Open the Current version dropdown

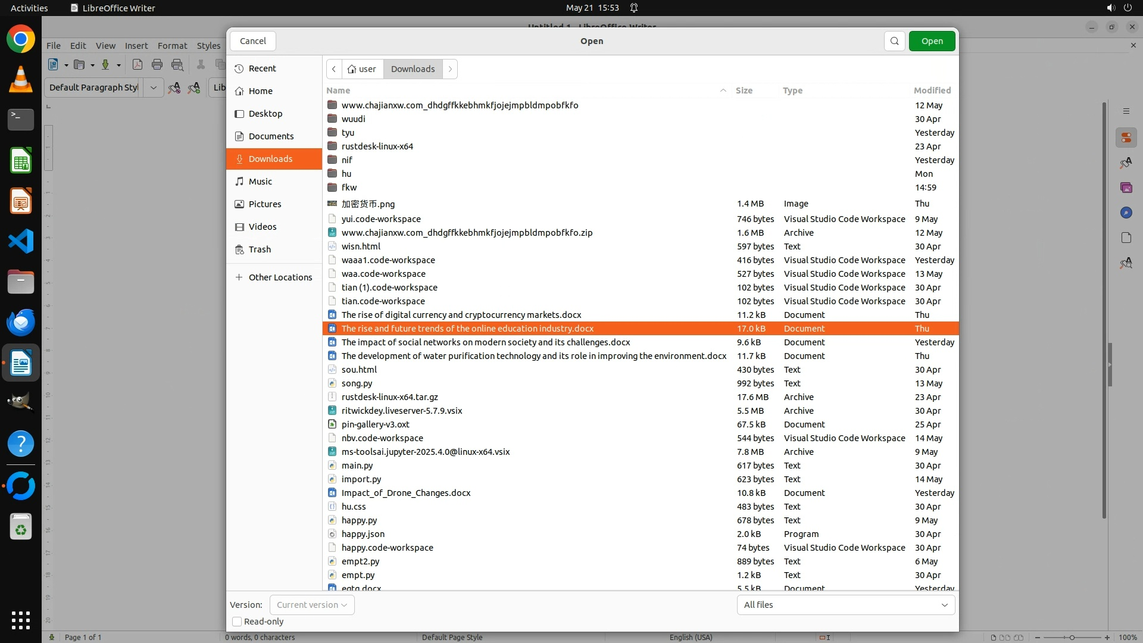[x=311, y=605]
